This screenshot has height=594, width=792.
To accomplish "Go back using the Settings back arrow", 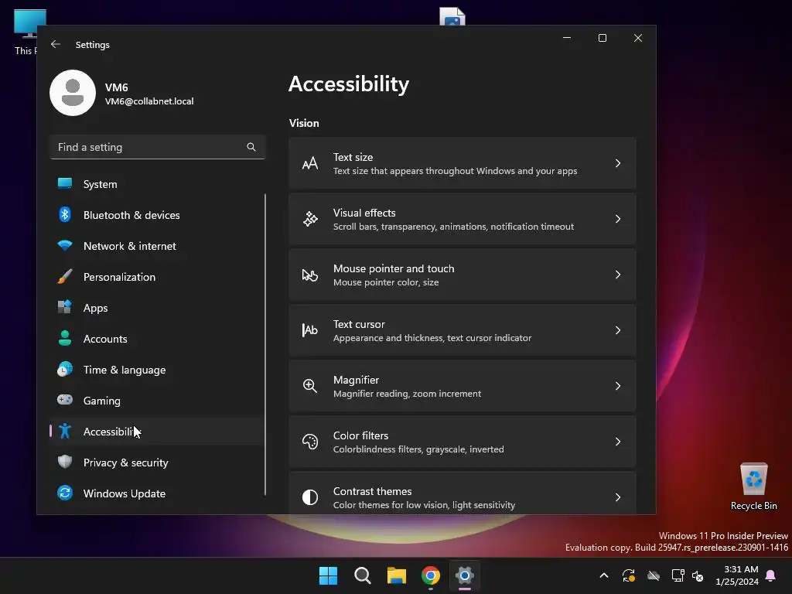I will point(56,44).
